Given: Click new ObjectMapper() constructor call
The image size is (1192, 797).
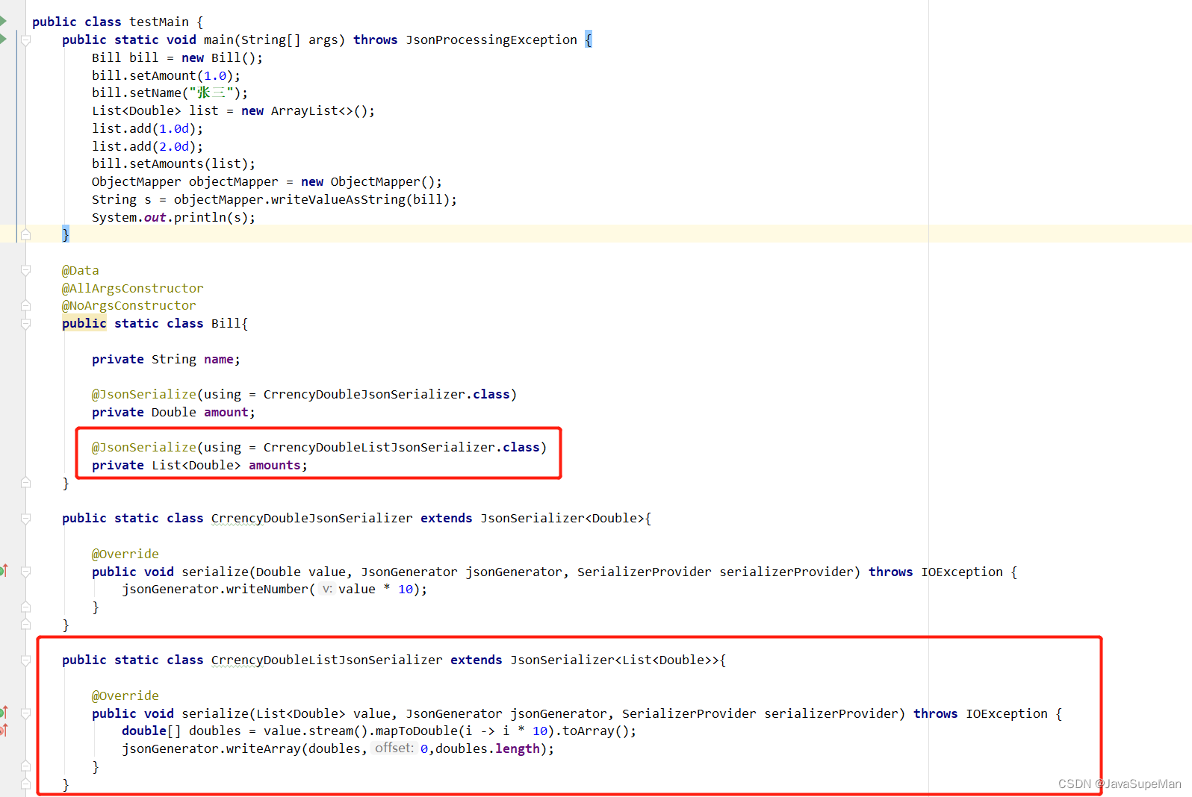Looking at the screenshot, I should click(x=368, y=181).
